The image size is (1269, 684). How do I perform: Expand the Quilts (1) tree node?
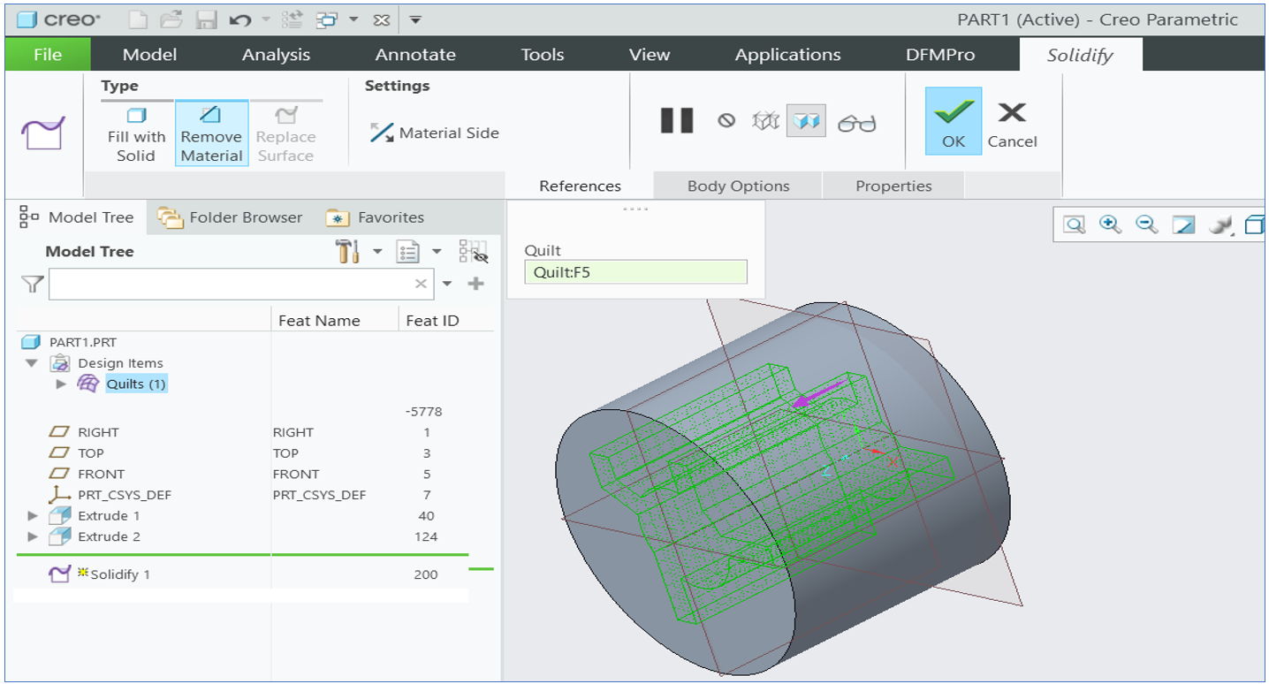tap(61, 384)
